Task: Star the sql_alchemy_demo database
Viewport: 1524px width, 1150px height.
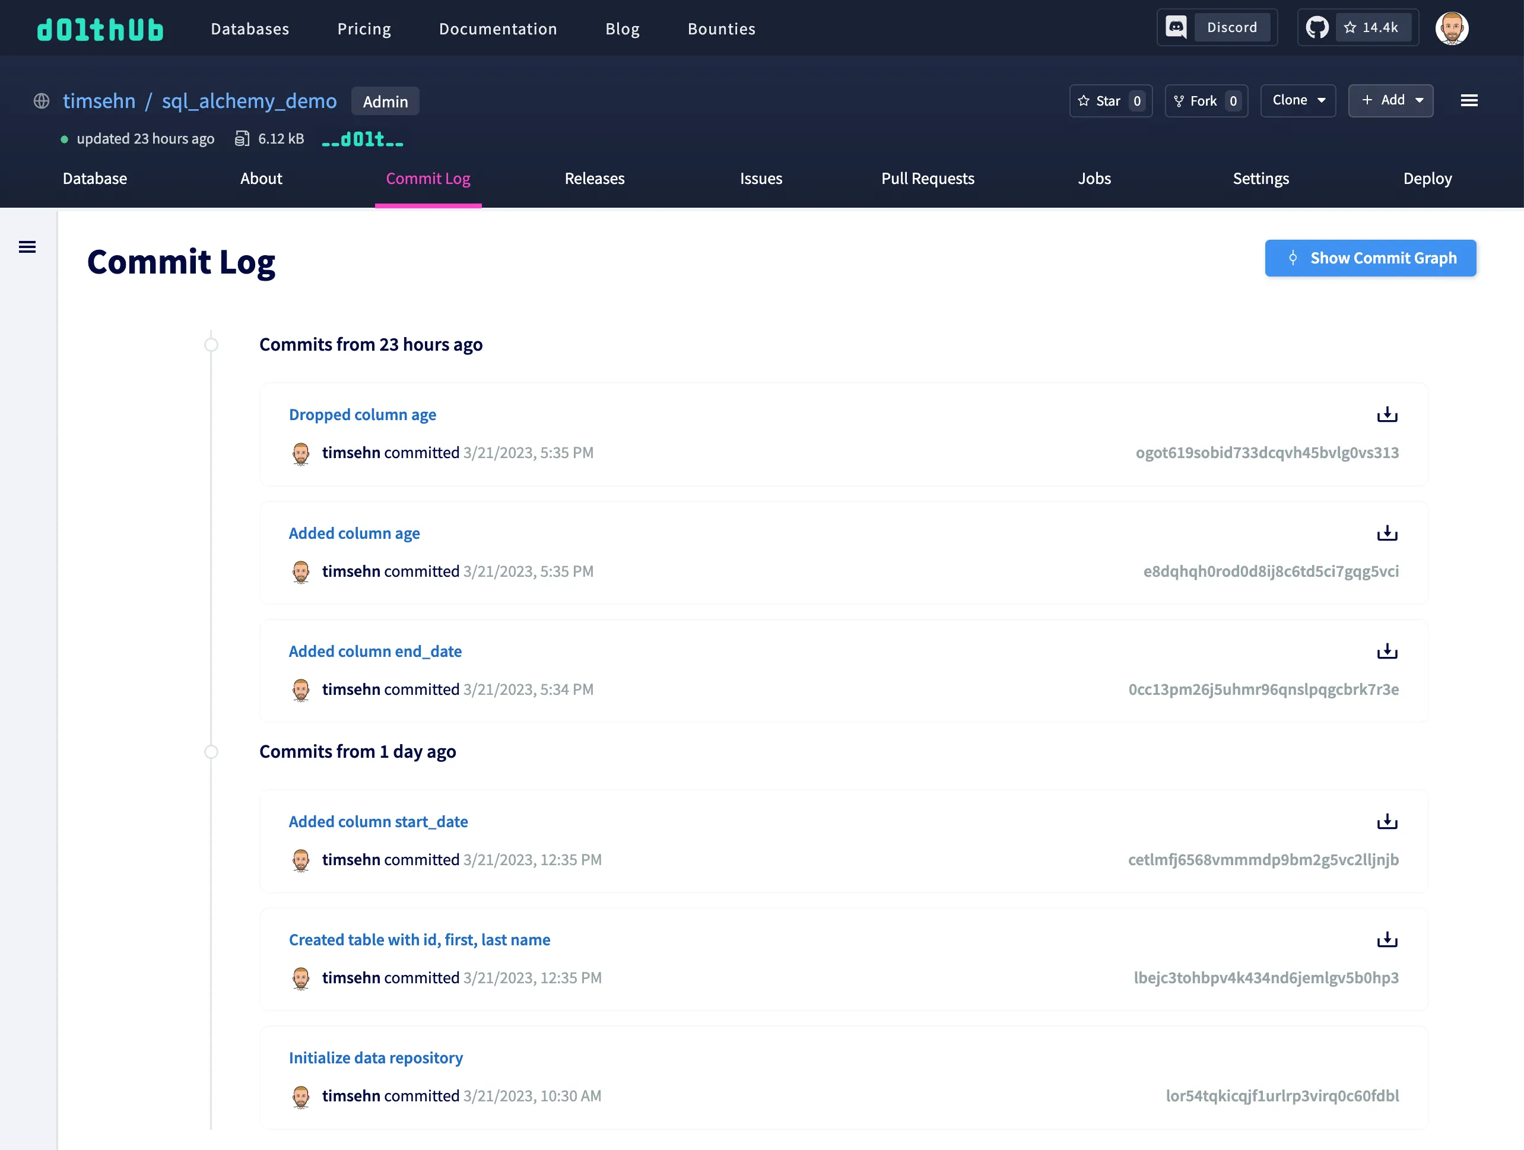Action: pos(1110,101)
